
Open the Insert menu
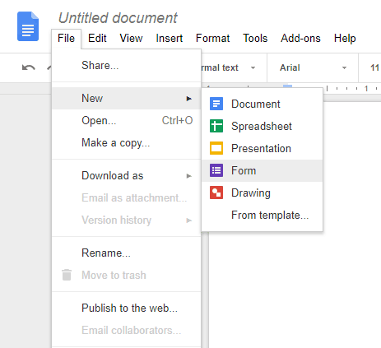[170, 38]
